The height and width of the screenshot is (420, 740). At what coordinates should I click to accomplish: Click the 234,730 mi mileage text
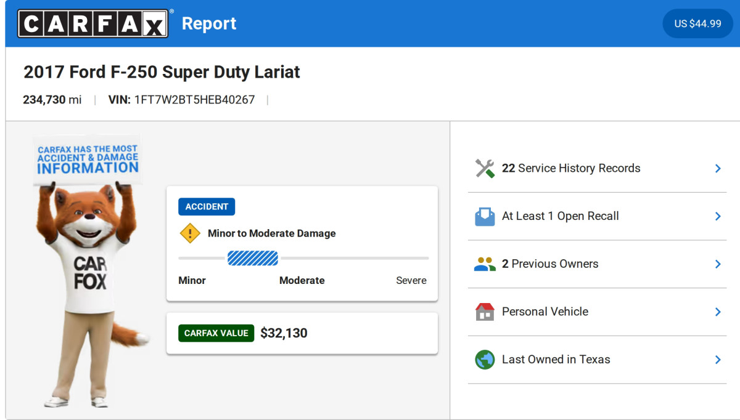coord(52,100)
